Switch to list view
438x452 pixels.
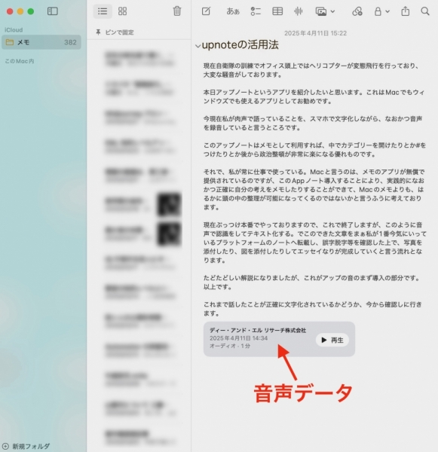click(103, 11)
